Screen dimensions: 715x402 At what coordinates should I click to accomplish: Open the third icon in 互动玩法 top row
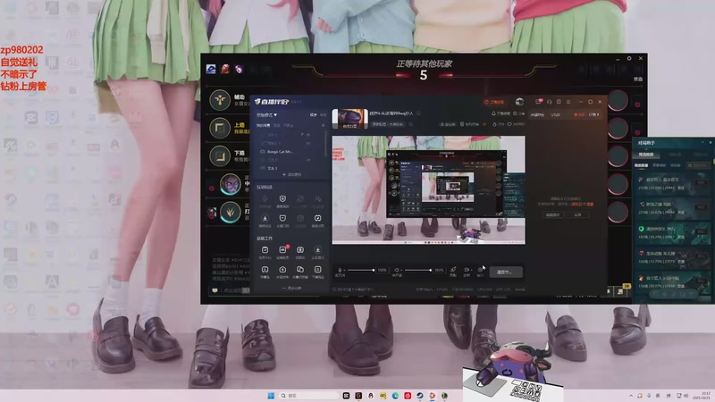coord(300,200)
